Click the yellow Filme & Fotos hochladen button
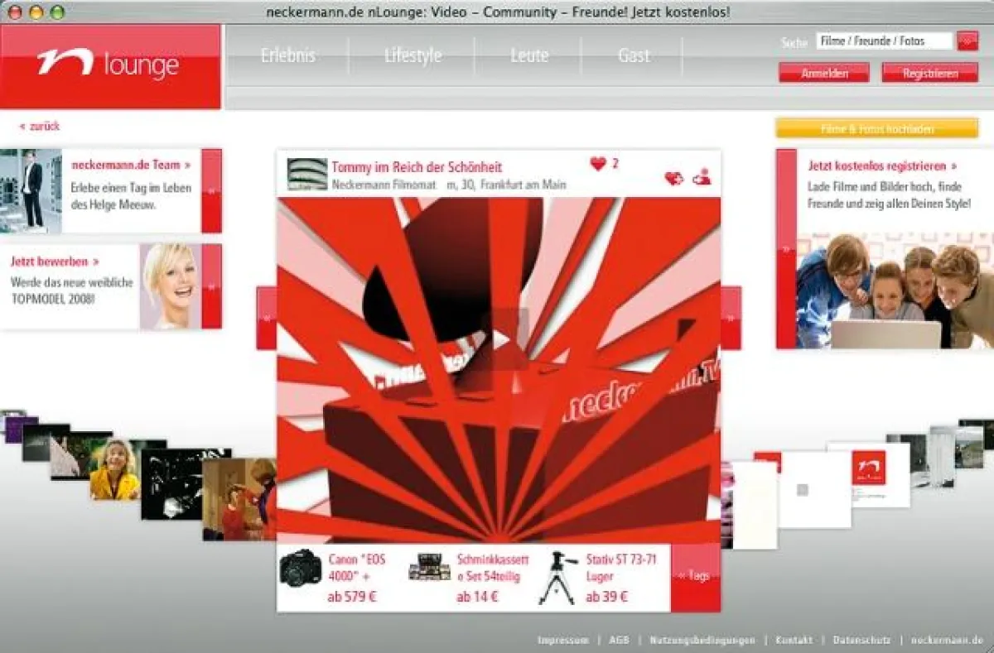This screenshot has width=994, height=653. pos(876,129)
